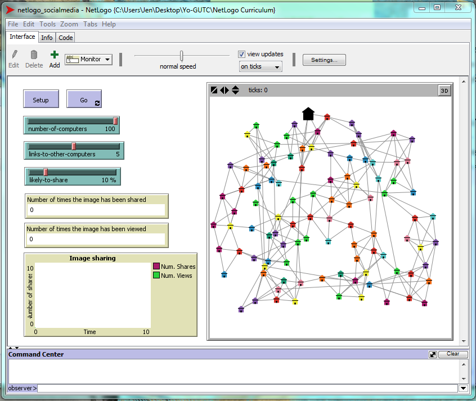Switch to the Code tab
The width and height of the screenshot is (476, 401).
click(x=66, y=38)
